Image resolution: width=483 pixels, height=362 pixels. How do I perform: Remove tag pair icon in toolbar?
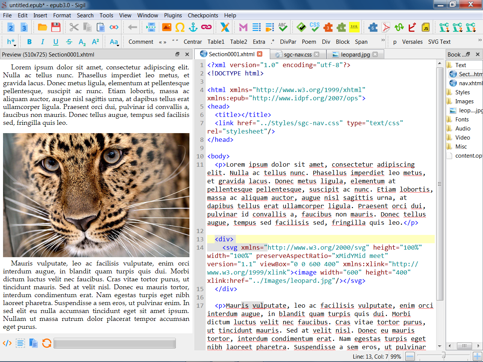point(114,27)
